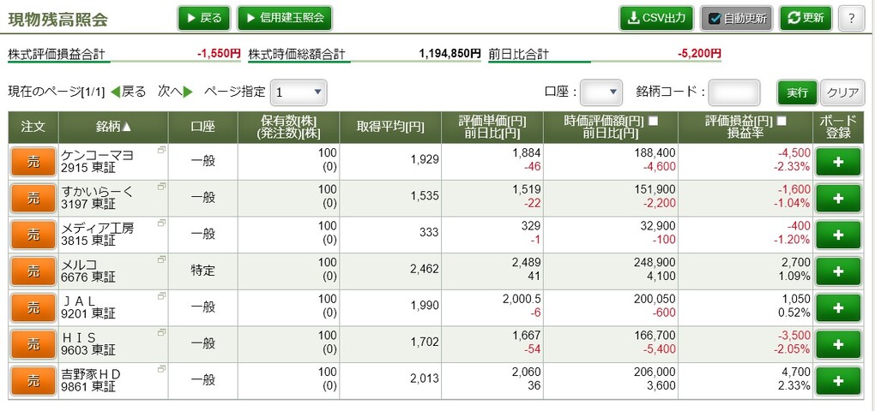The width and height of the screenshot is (875, 411).
Task: Add メルコ to the board with plus
Action: 838,271
